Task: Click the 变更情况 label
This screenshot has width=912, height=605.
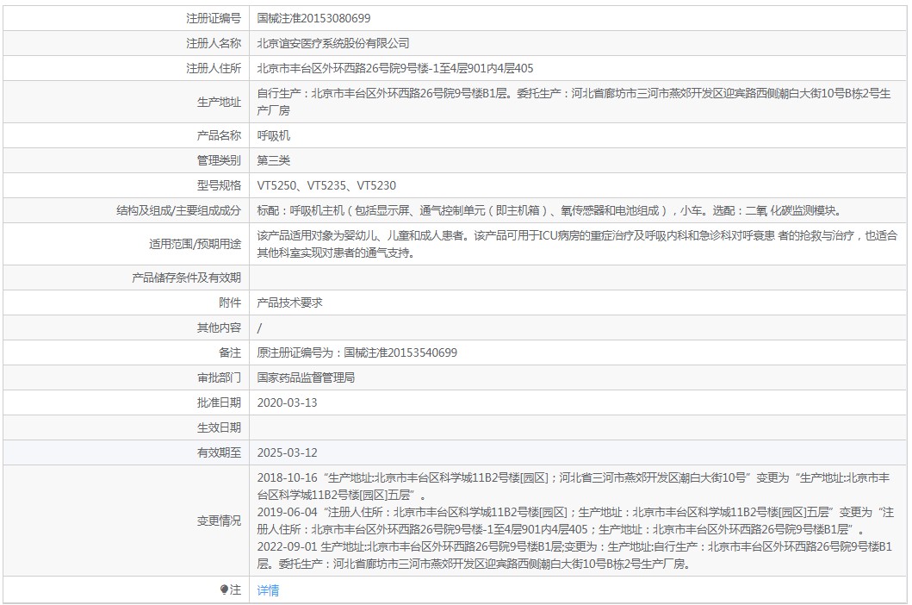Action: pos(219,521)
